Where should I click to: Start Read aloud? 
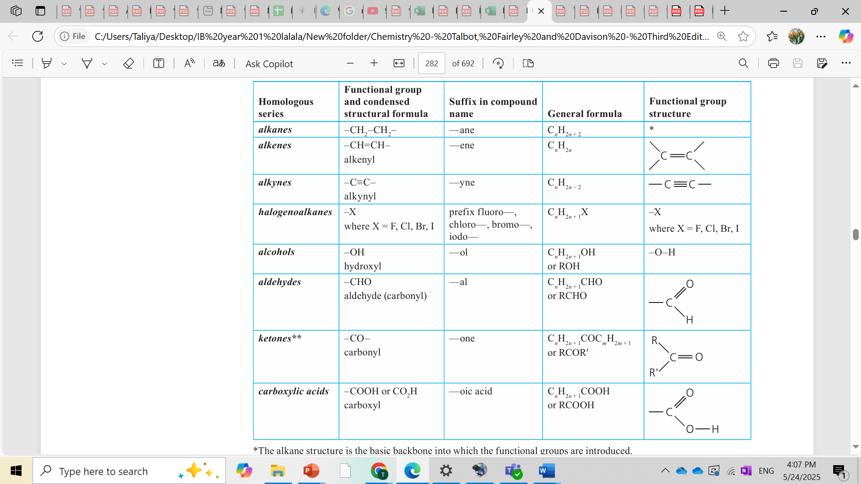coord(189,63)
